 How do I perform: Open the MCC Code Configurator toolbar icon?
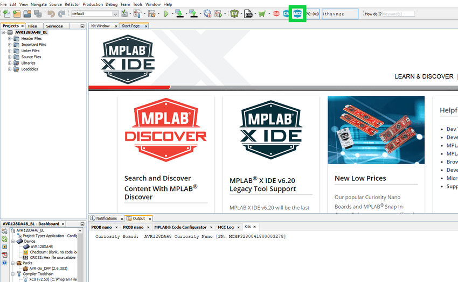click(x=297, y=13)
